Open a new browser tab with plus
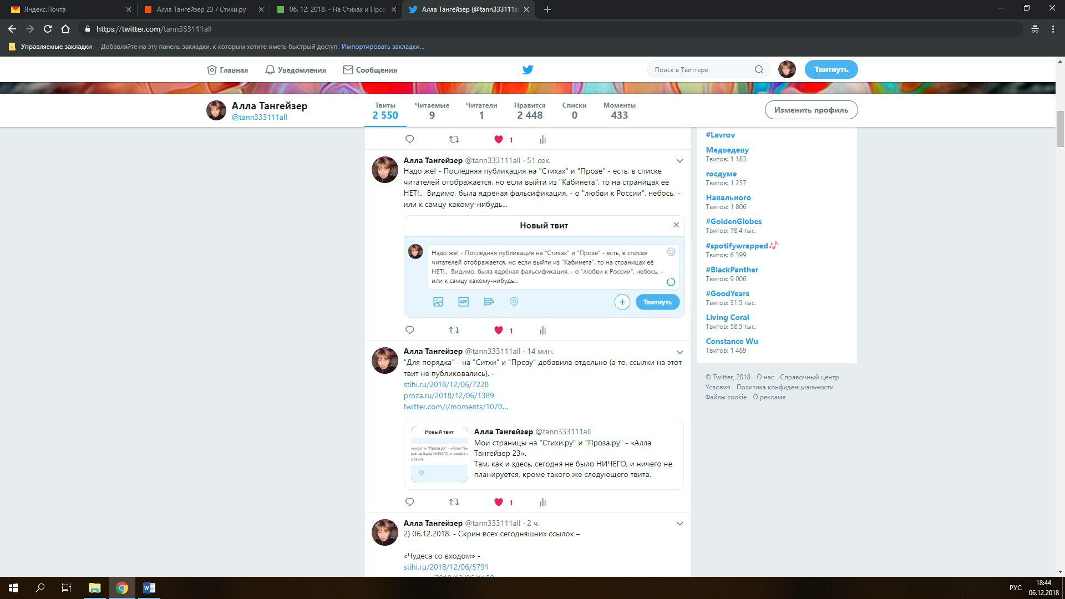This screenshot has height=599, width=1065. point(547,9)
